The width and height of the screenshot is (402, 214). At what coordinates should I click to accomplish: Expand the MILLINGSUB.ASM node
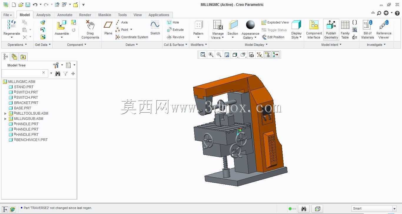(x=5, y=119)
